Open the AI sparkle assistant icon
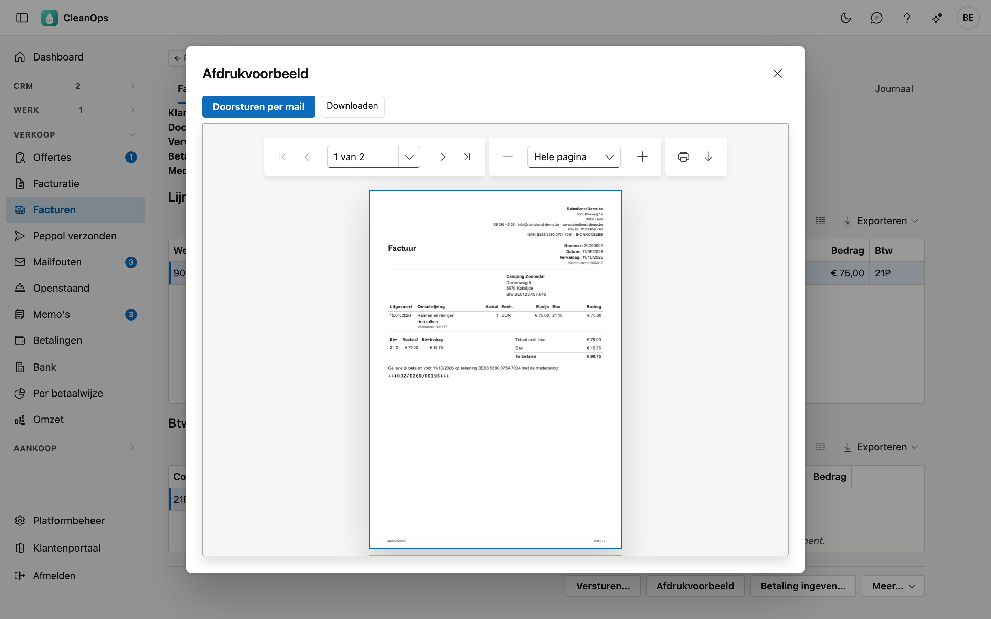This screenshot has width=991, height=619. click(x=937, y=18)
